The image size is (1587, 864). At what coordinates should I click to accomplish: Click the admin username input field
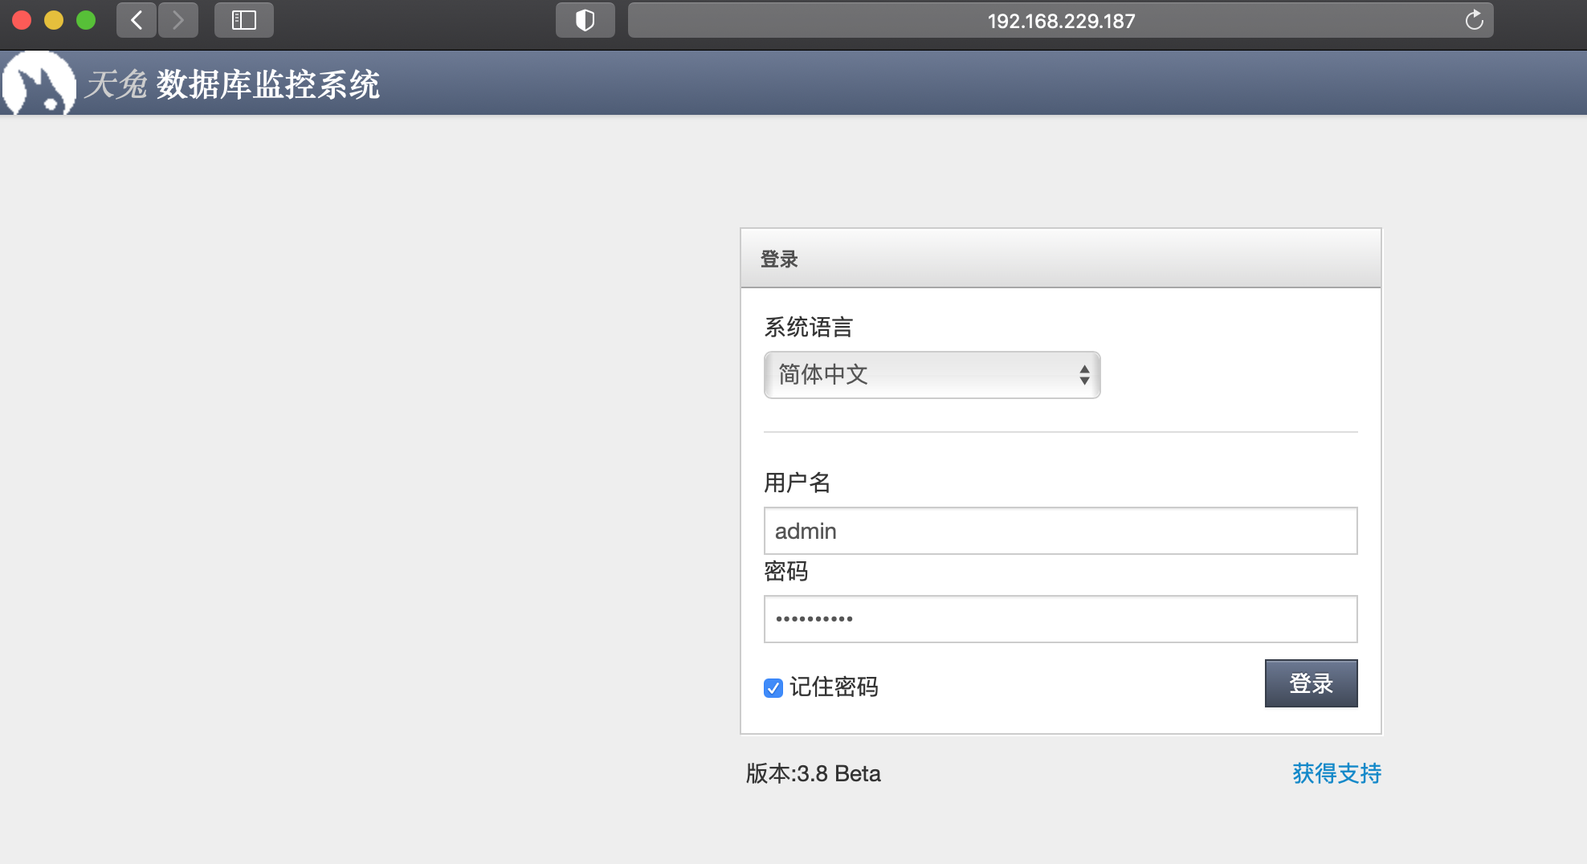(1060, 531)
